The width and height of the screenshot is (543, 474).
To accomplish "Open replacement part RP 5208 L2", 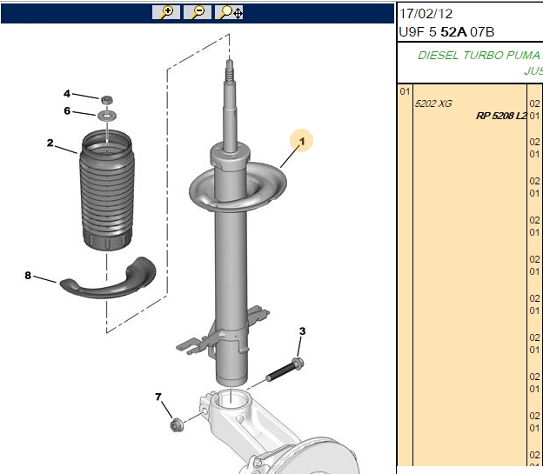I will 501,116.
